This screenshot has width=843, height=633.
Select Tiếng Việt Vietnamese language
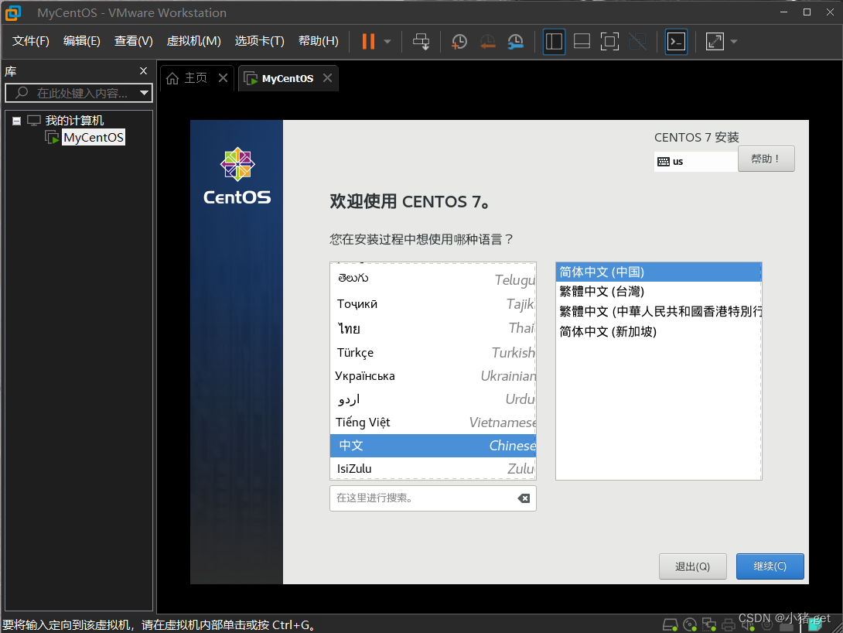click(433, 423)
